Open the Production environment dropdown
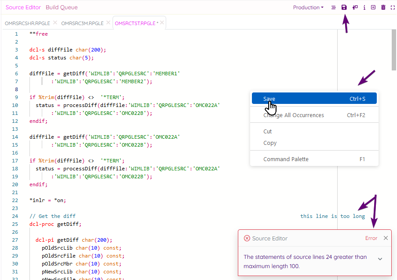397x280 pixels. (x=308, y=7)
